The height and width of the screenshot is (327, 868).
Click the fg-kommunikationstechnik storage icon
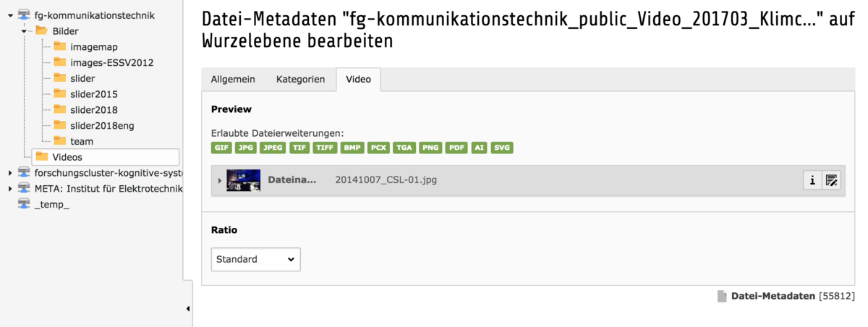[x=24, y=14]
